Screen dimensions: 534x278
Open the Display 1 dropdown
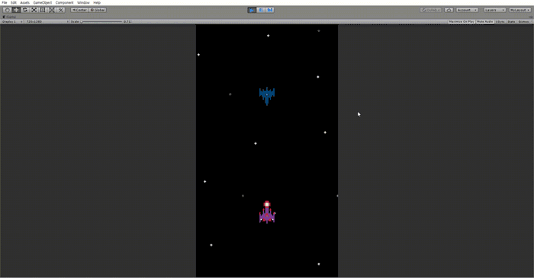(x=12, y=21)
